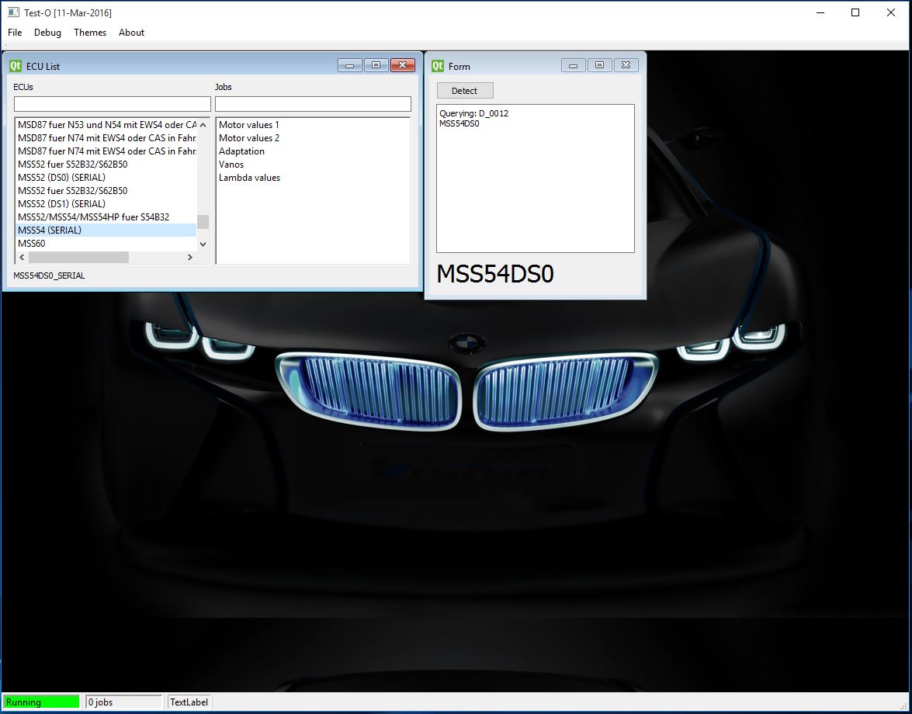Screen dimensions: 912x714
Task: Click the Test-O application icon in title bar
Action: [13, 12]
